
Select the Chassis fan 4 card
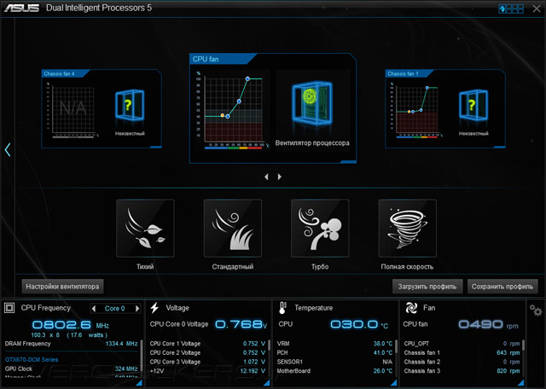tap(102, 108)
